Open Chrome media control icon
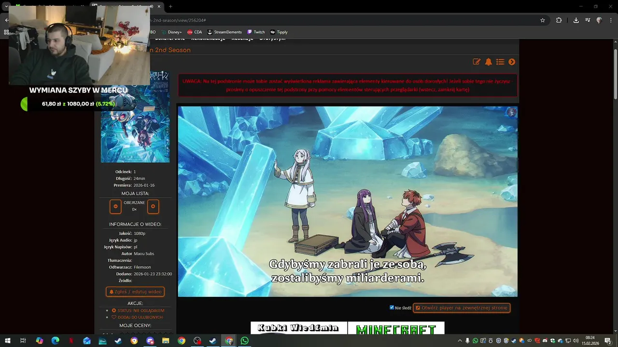This screenshot has width=618, height=347. [588, 20]
